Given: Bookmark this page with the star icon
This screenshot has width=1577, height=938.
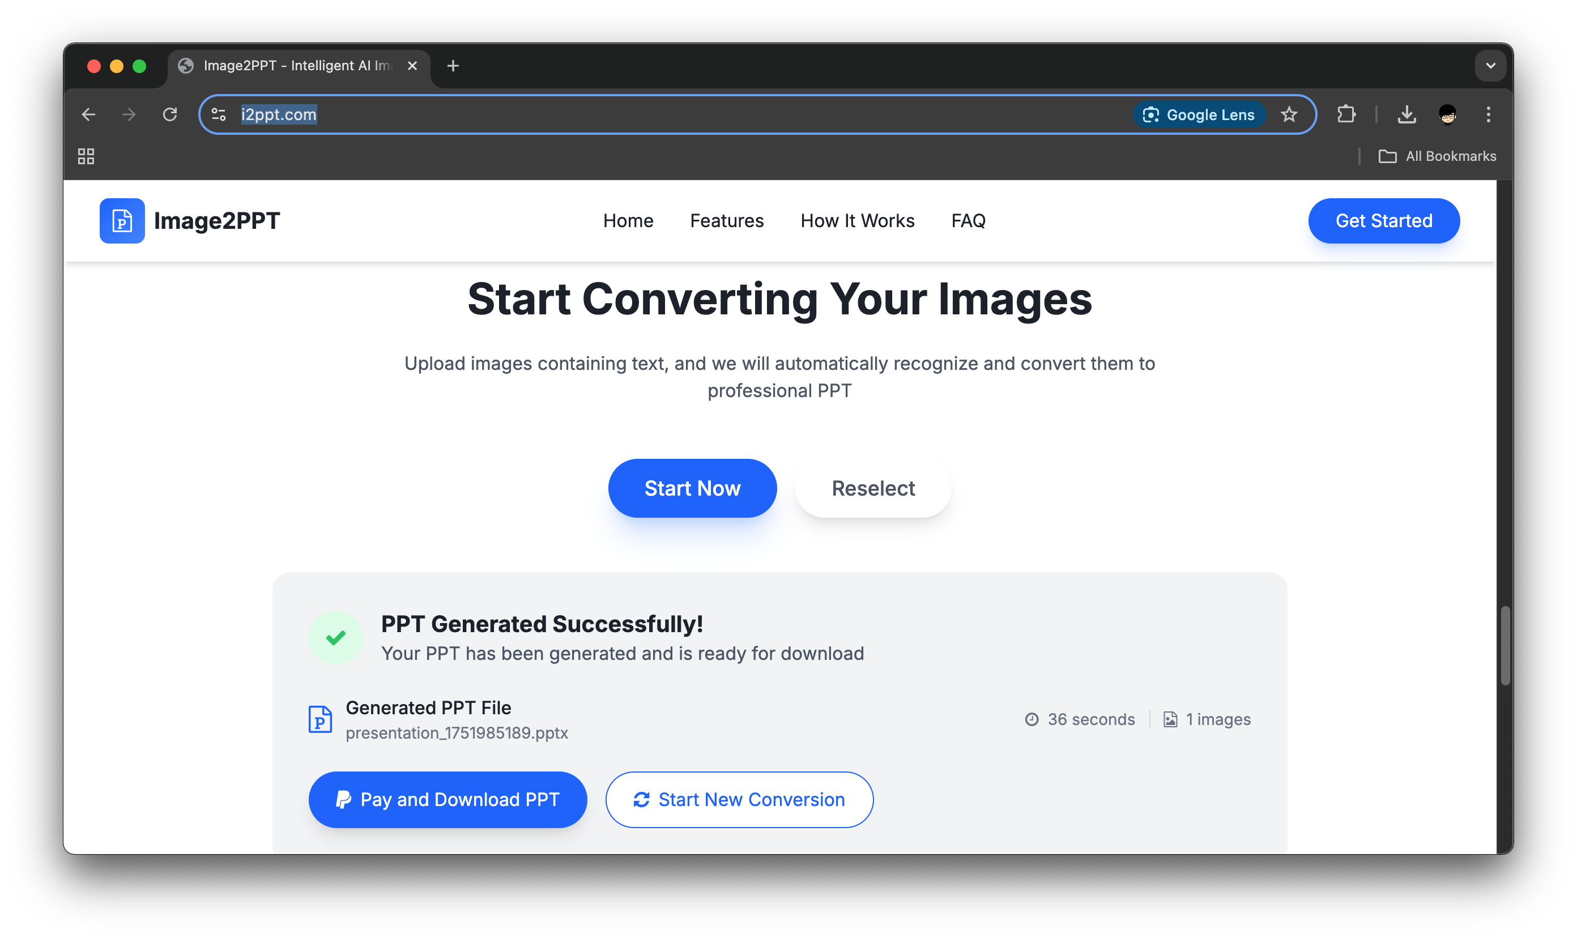Looking at the screenshot, I should click(x=1289, y=114).
